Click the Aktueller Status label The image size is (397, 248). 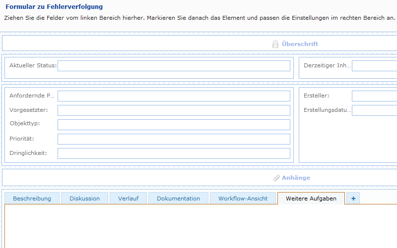click(x=33, y=65)
